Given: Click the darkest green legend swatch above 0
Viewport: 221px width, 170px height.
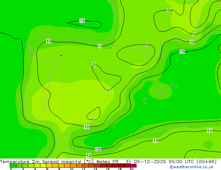Looking at the screenshot, I should click(x=13, y=165).
